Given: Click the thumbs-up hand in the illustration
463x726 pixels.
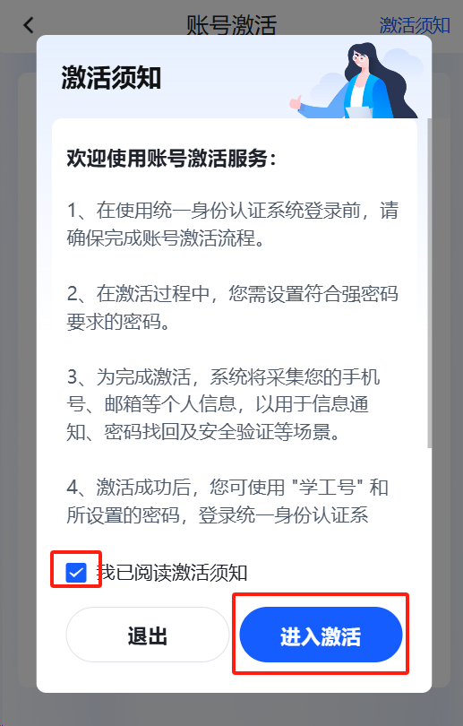Looking at the screenshot, I should click(296, 102).
